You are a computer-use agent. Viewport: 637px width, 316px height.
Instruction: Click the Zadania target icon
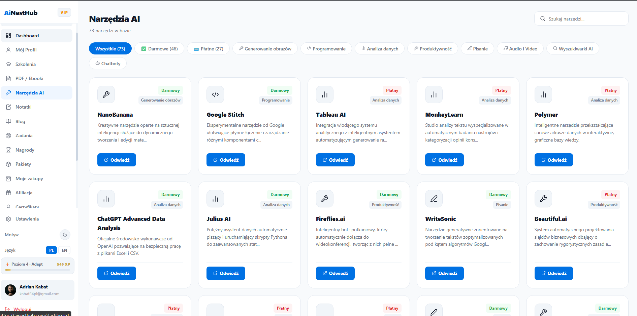tap(8, 135)
